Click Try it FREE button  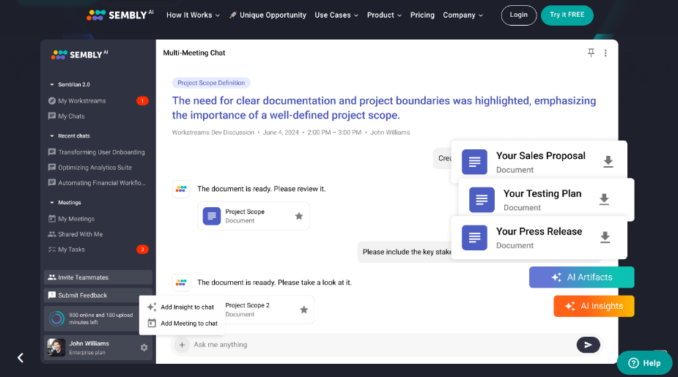pyautogui.click(x=567, y=15)
